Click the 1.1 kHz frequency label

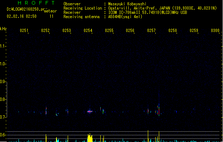pos(2,46)
